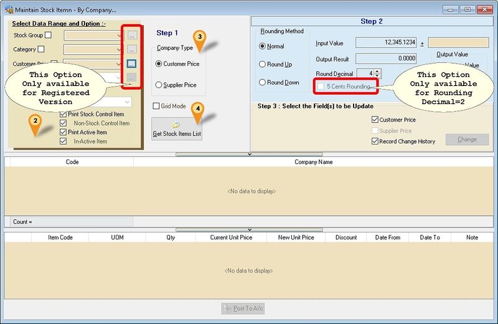Uncheck Record Change History
Screen dimensions: 498x324
coord(374,141)
